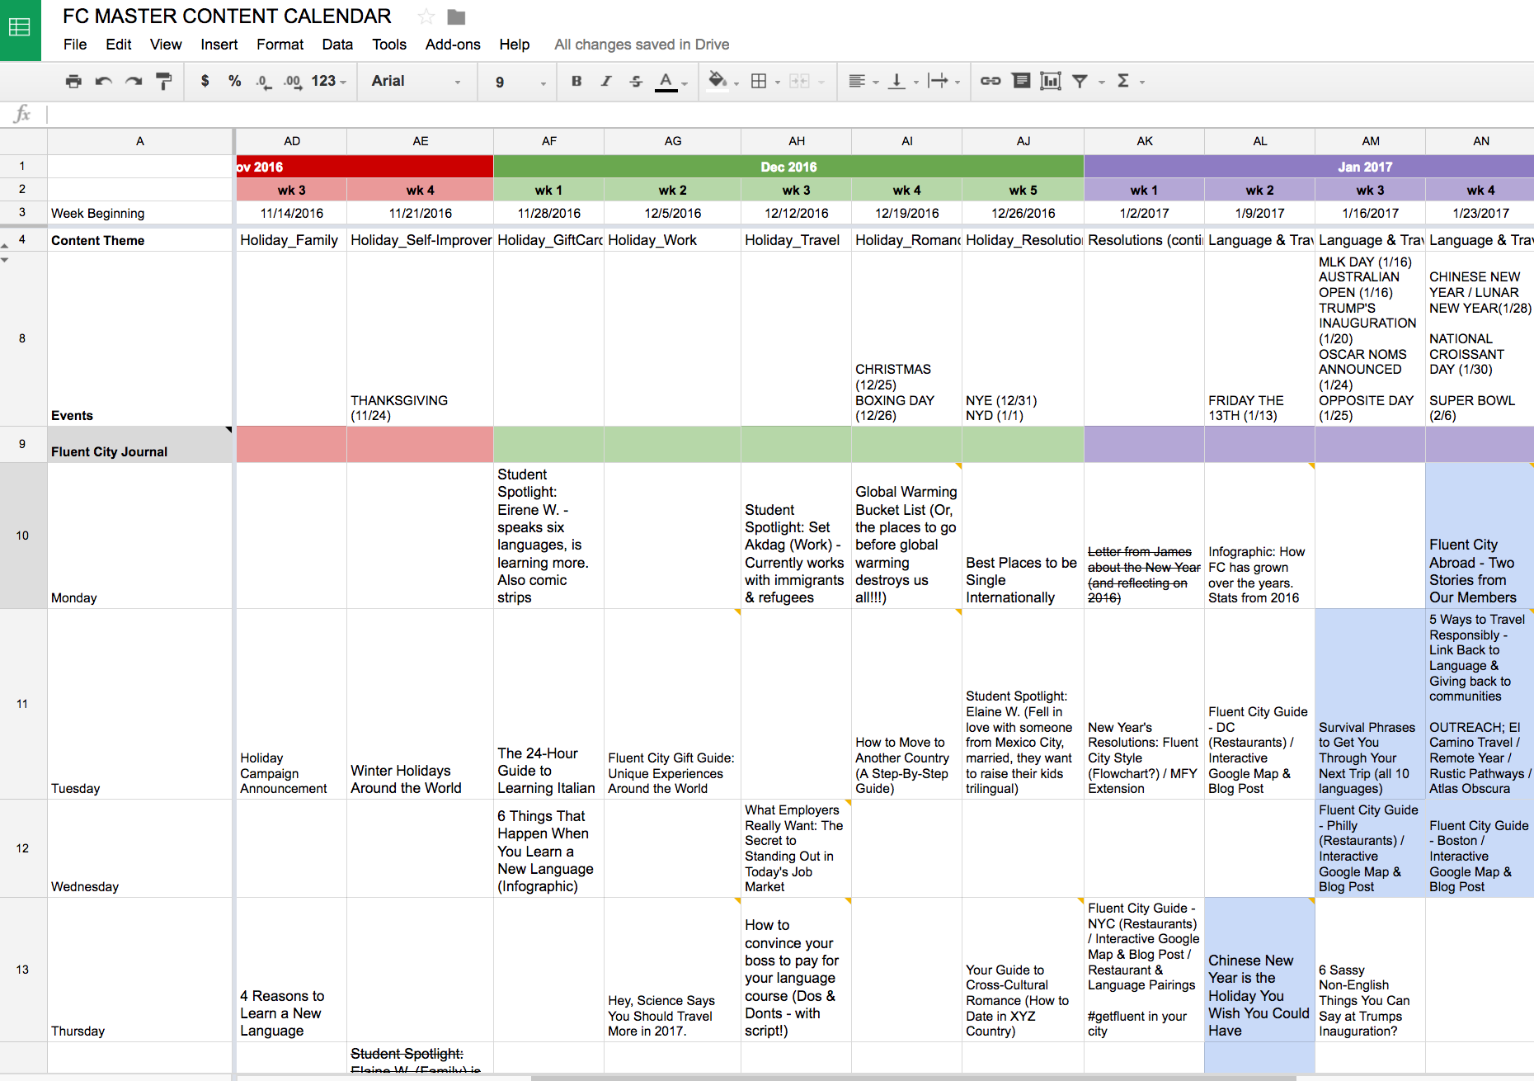This screenshot has height=1081, width=1534.
Task: Open the Functions sigma menu
Action: (1123, 81)
